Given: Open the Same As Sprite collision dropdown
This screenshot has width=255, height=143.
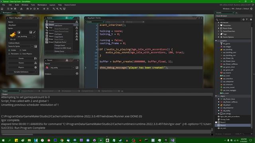Looking at the screenshot, I should point(32,46).
